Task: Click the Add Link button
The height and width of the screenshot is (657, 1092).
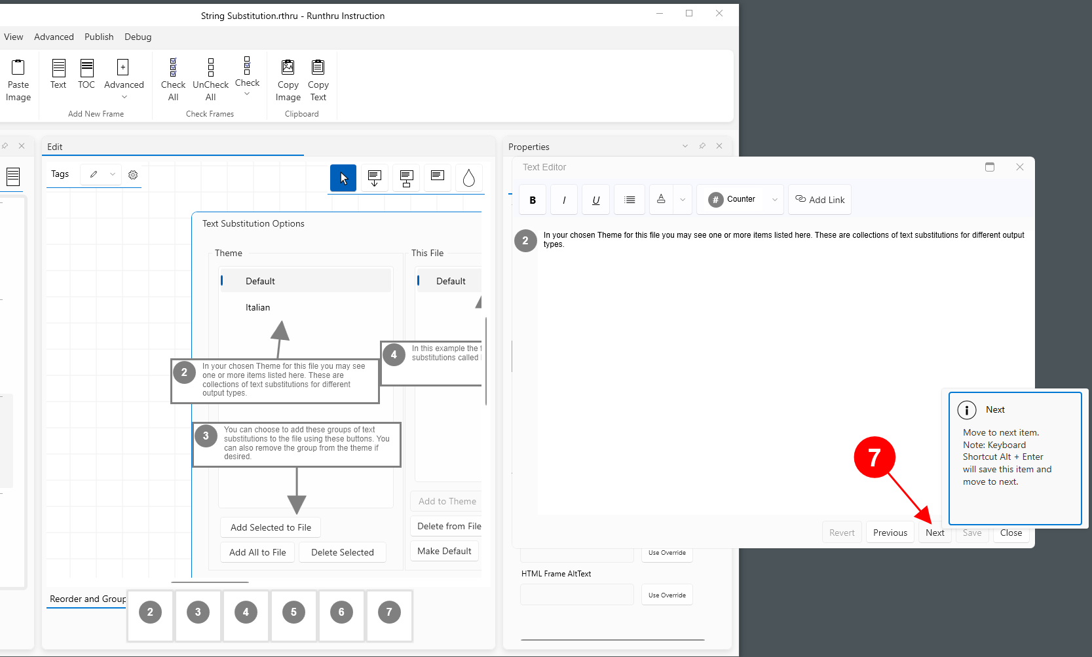Action: point(819,200)
